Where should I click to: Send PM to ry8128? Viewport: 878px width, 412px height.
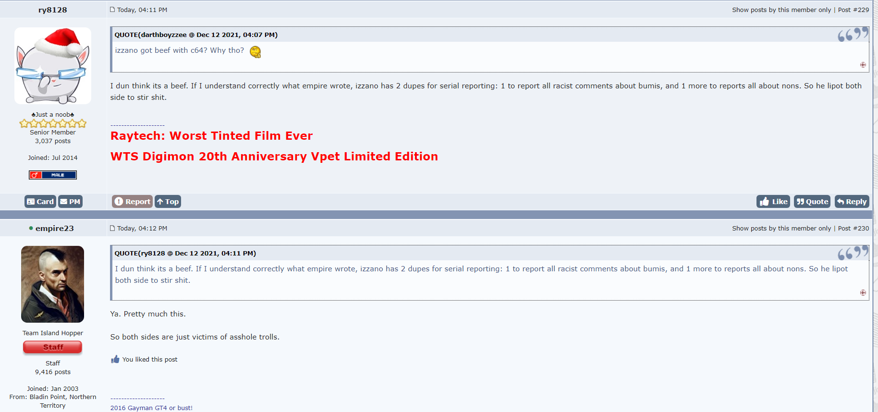tap(70, 202)
